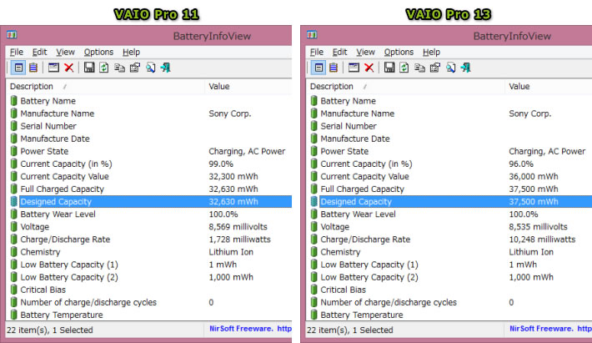Click Find magnifier icon in left window
This screenshot has height=343, width=592.
(x=150, y=68)
